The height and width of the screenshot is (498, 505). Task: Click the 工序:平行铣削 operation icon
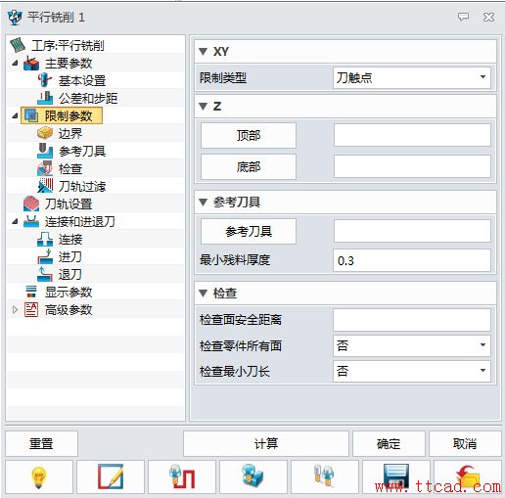click(18, 45)
